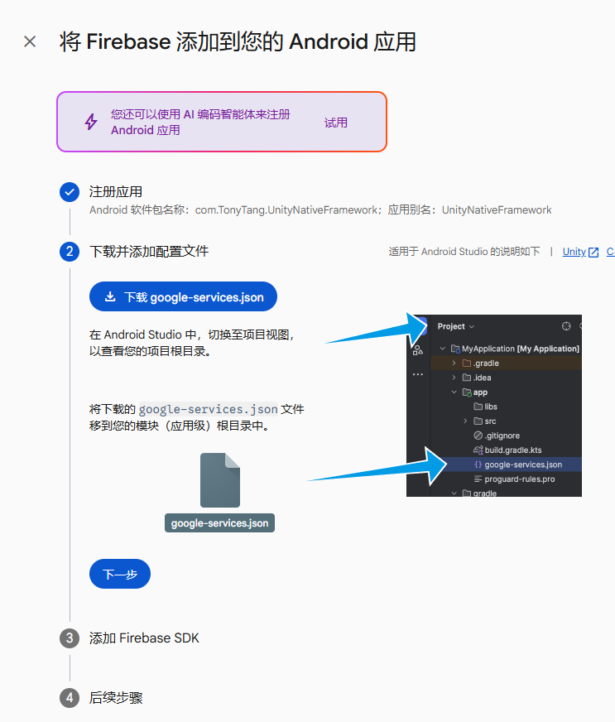Click the app folder icon
Screen dimensions: 615x722
pos(467,392)
